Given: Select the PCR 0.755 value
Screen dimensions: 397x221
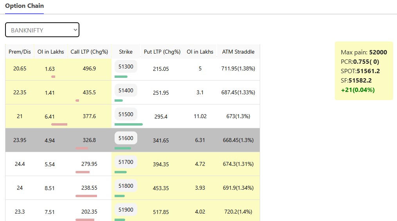Looking at the screenshot, I should (366, 61).
